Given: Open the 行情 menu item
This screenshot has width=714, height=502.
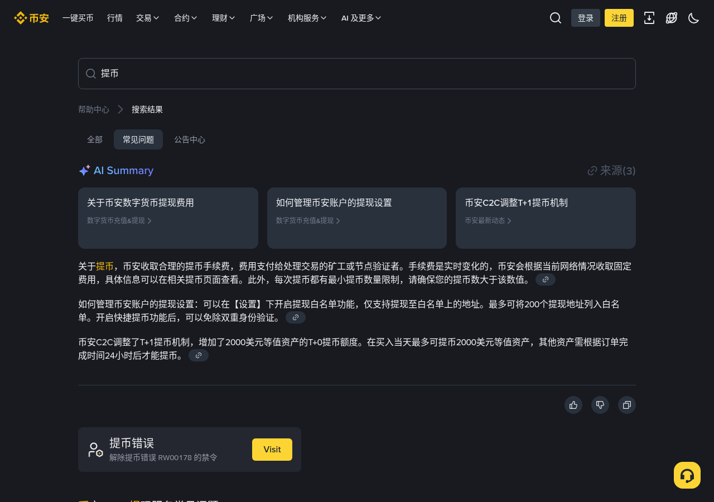Looking at the screenshot, I should click(x=115, y=18).
